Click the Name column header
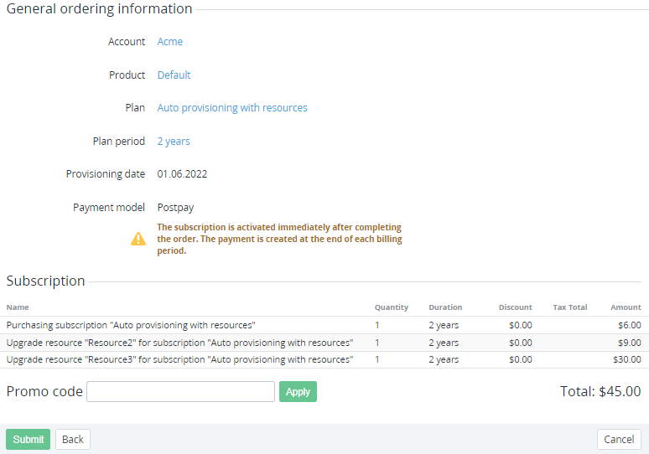 tap(18, 307)
